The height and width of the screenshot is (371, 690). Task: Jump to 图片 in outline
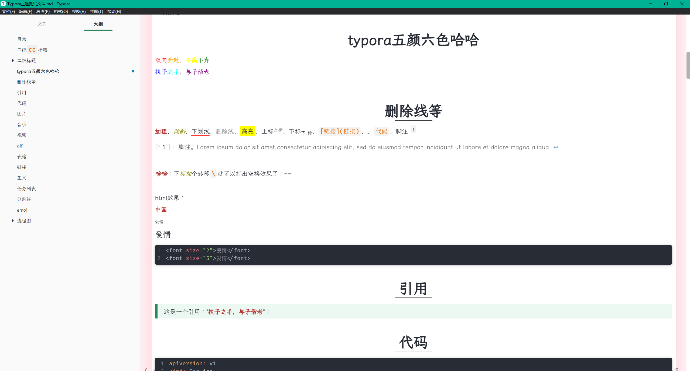[22, 114]
